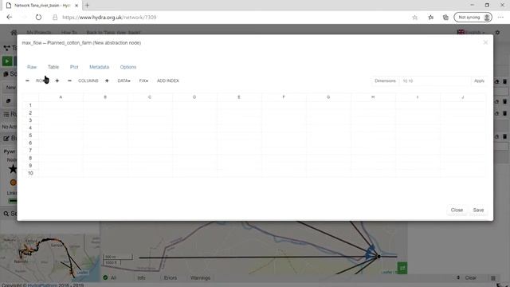510x287 pixels.
Task: Select column J header
Action: click(462, 97)
